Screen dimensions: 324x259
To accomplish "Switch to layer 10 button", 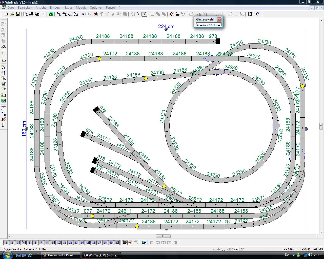I will point(59,243).
